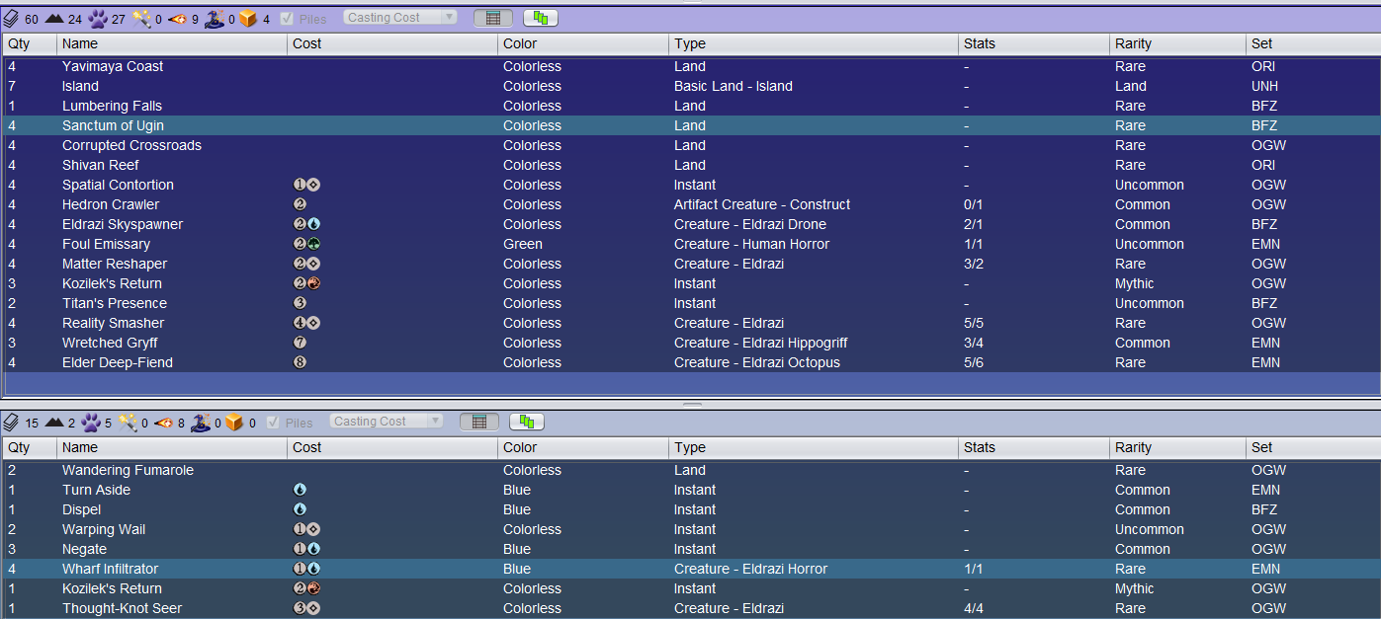Click the mana cost symbol of Hedron Crawler
The height and width of the screenshot is (619, 1381).
(301, 204)
